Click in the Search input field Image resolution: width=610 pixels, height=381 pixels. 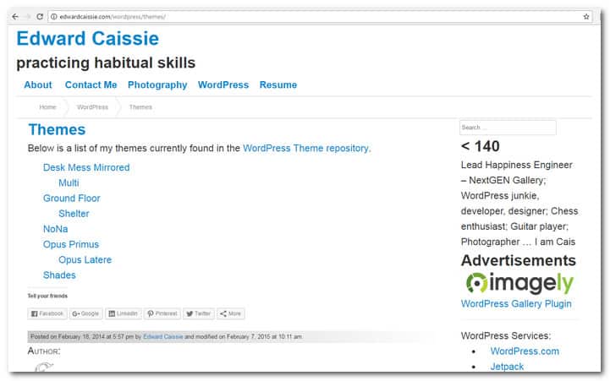click(508, 128)
